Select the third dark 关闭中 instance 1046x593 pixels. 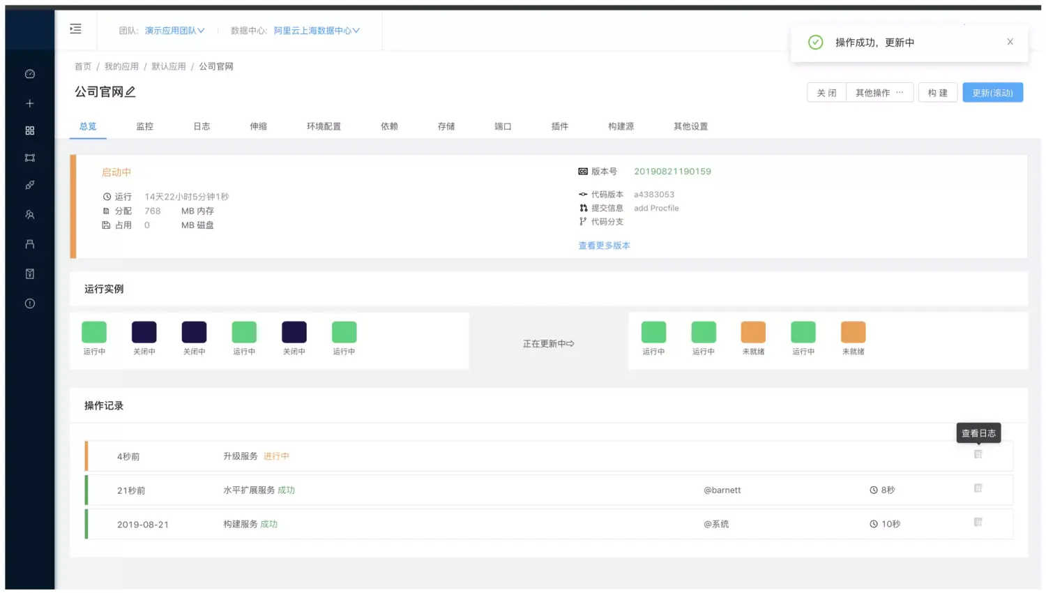294,332
